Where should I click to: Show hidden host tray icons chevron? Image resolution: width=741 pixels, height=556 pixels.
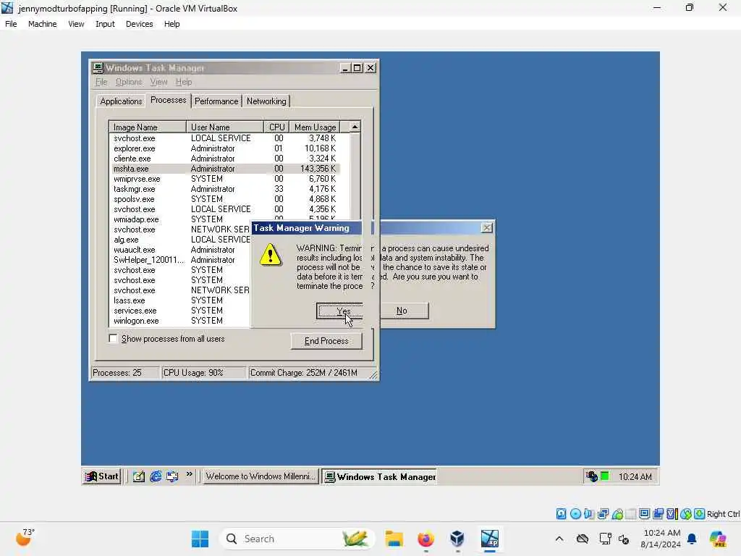(559, 539)
